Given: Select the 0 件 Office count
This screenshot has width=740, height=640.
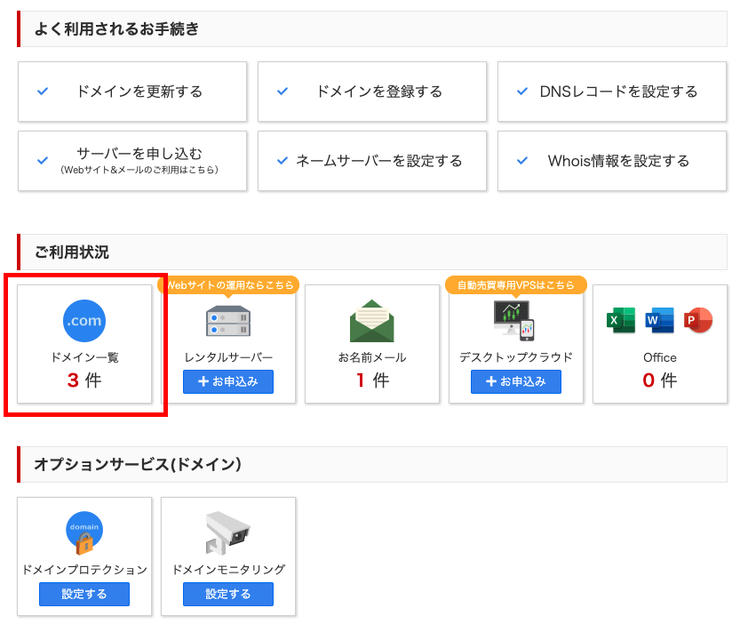Looking at the screenshot, I should pyautogui.click(x=660, y=380).
